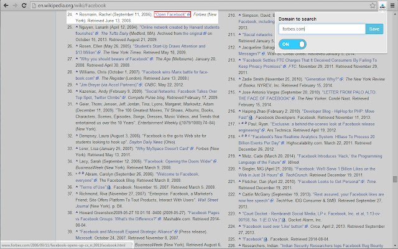Click the Time link in reference 221
This screenshot has width=398, height=249.
(371, 182)
